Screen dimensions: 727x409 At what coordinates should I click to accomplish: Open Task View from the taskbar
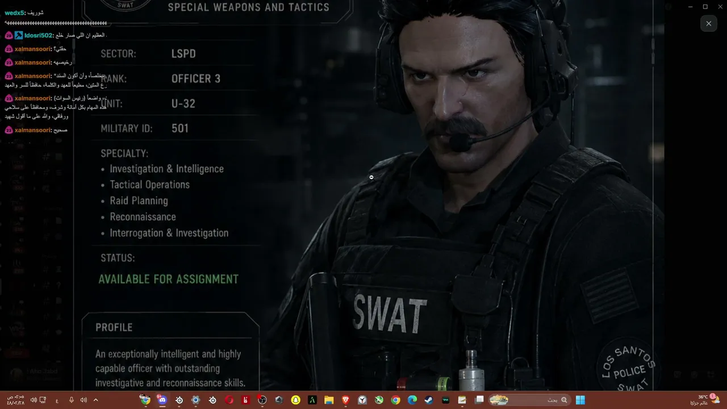(x=479, y=400)
